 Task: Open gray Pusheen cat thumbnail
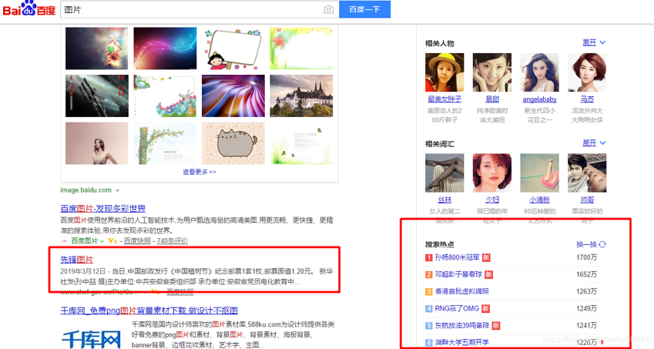[x=233, y=143]
